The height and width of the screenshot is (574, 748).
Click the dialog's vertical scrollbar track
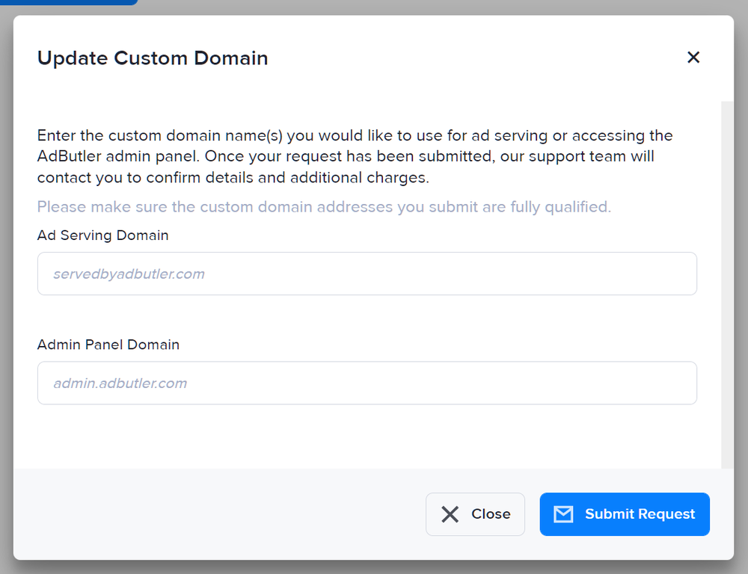click(x=727, y=285)
